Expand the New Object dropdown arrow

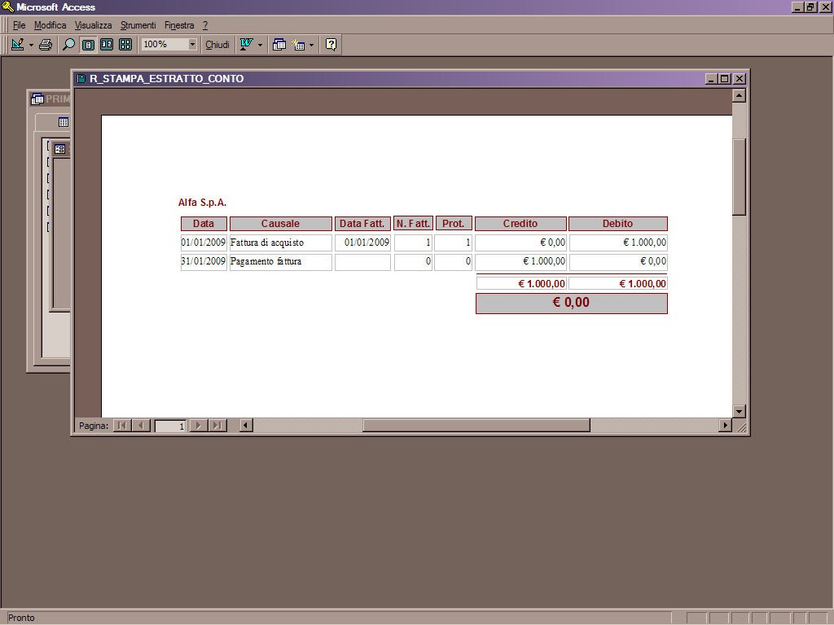click(x=311, y=45)
